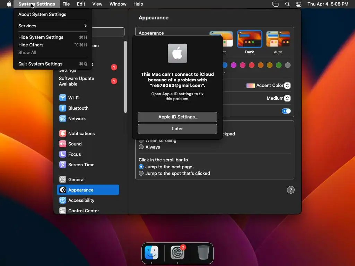
Task: Open the Window menu
Action: [x=118, y=4]
